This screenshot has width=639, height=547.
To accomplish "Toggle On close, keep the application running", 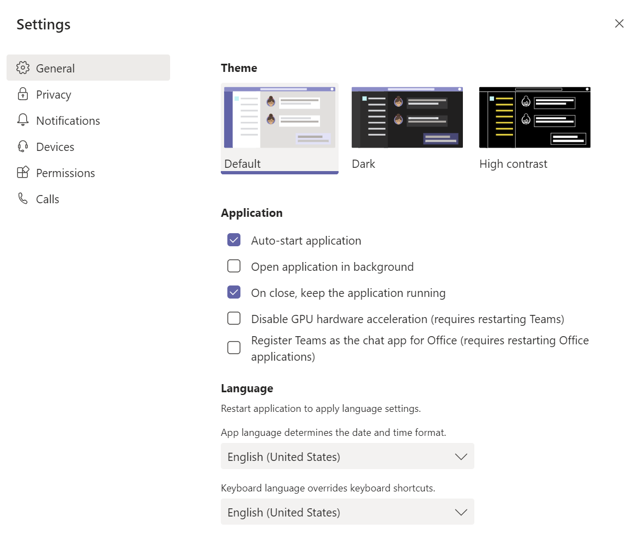I will (x=234, y=292).
